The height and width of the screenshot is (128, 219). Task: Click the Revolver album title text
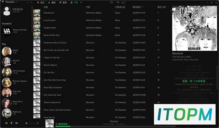pyautogui.click(x=178, y=53)
